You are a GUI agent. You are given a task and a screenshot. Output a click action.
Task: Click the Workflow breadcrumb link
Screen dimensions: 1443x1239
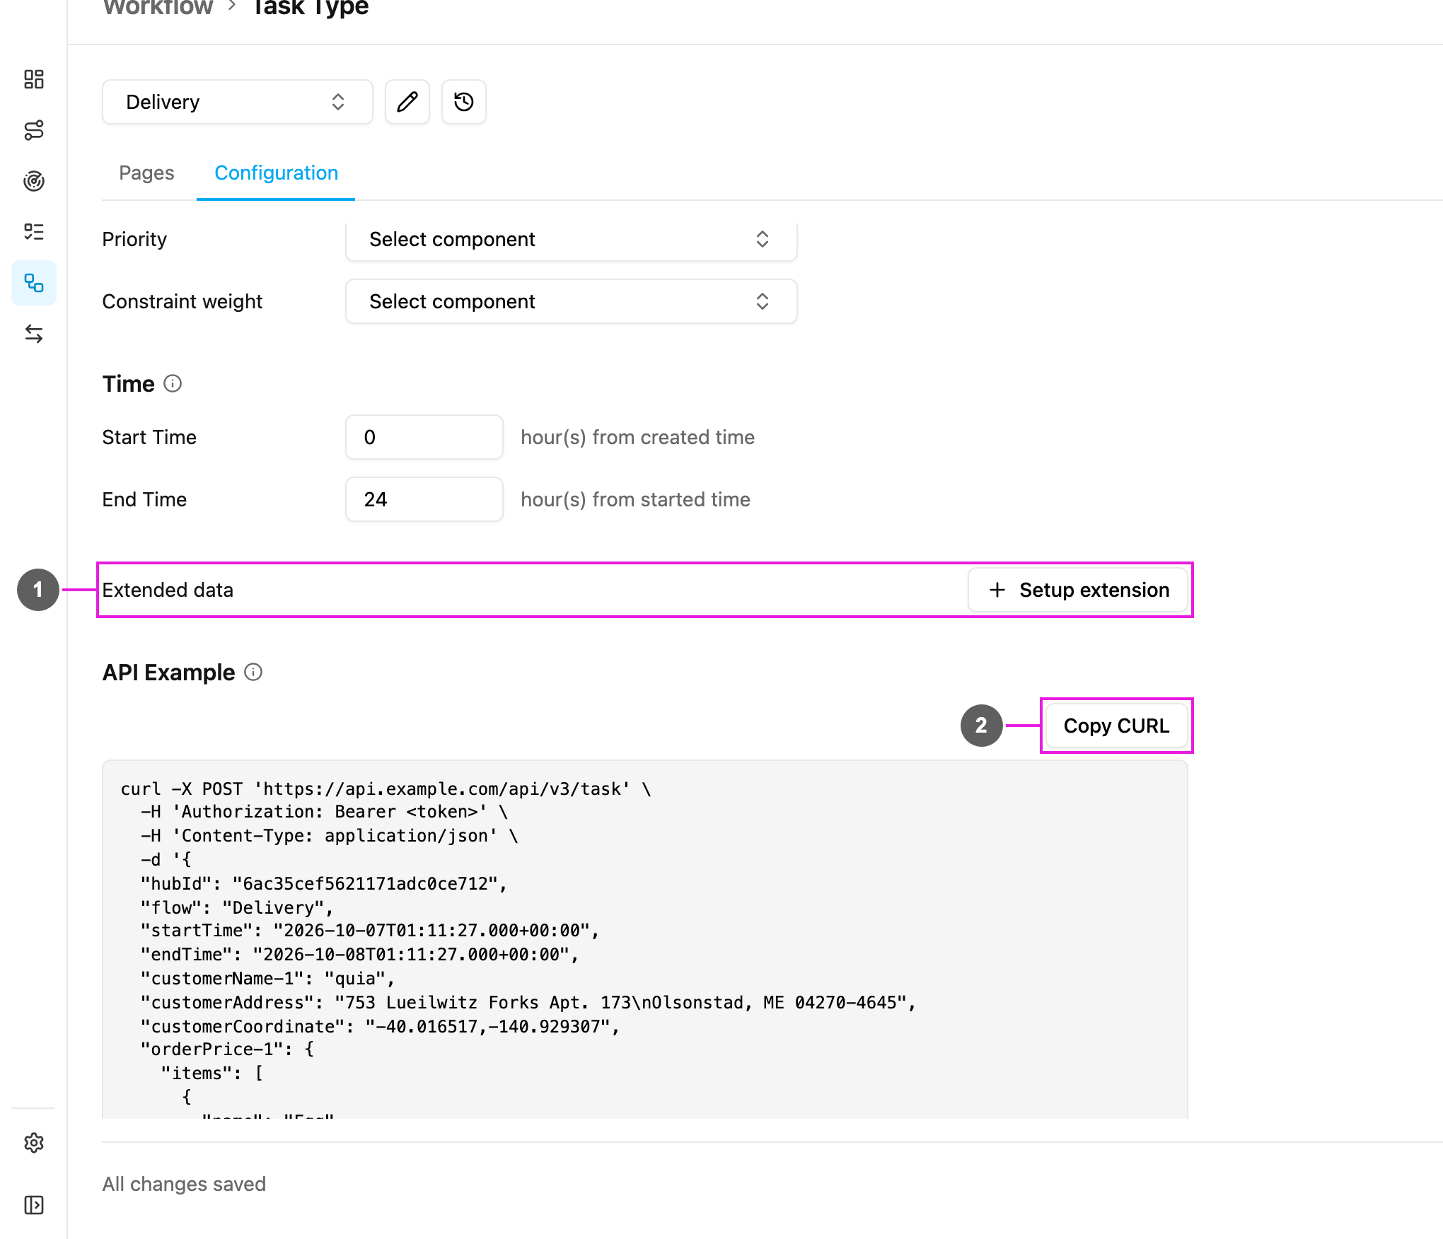(158, 7)
